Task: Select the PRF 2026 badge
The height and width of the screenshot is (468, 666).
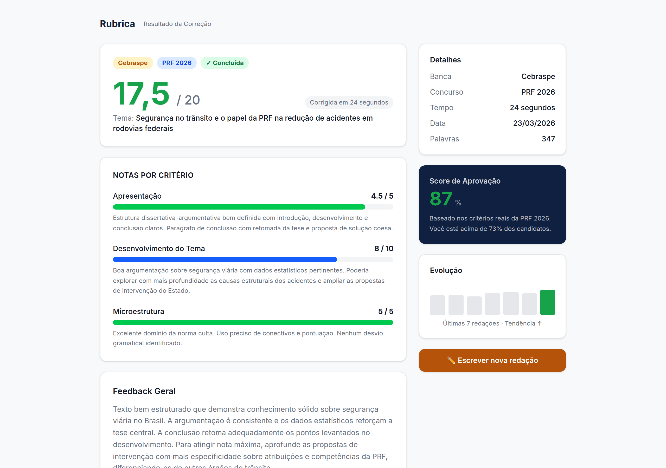Action: pos(177,63)
